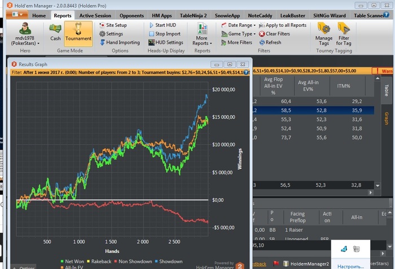Image resolution: width=395 pixels, height=269 pixels.
Task: Click the gray device tray icon
Action: (x=356, y=249)
